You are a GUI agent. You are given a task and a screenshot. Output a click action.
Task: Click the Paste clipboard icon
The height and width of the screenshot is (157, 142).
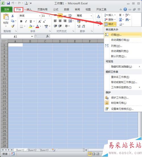coord(6,17)
